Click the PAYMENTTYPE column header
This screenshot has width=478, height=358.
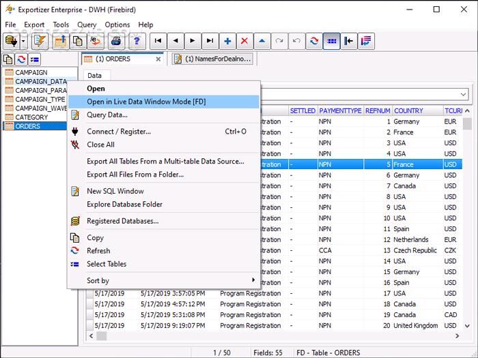tap(340, 110)
